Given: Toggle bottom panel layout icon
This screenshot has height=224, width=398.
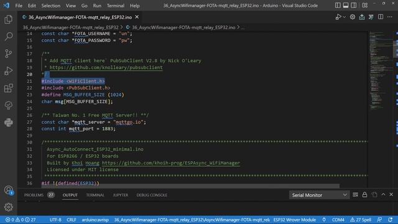Looking at the screenshot, I should tap(346, 6).
